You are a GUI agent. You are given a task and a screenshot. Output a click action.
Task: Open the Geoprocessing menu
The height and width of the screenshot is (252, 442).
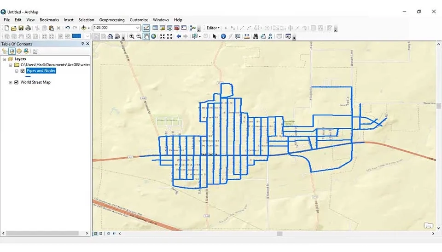point(112,20)
